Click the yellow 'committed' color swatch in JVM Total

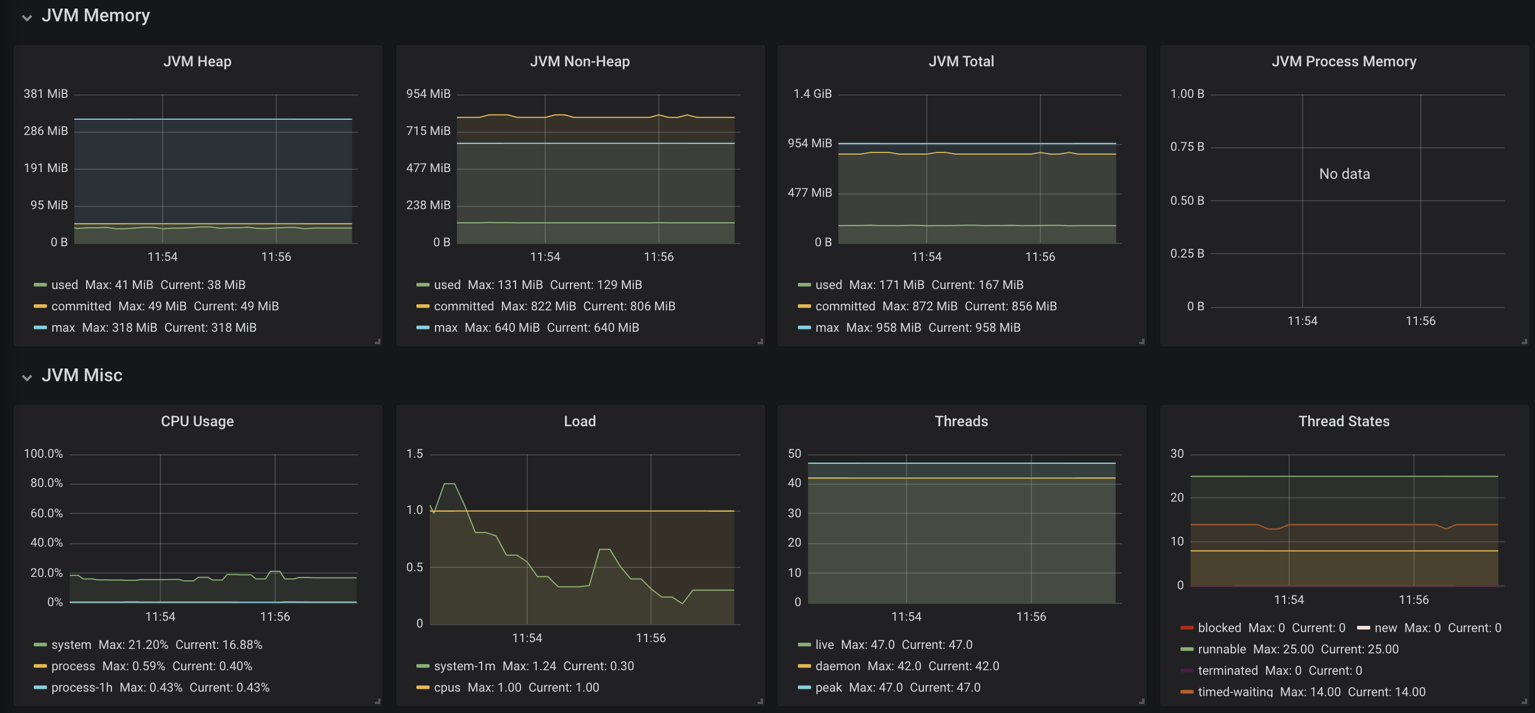pyautogui.click(x=804, y=306)
